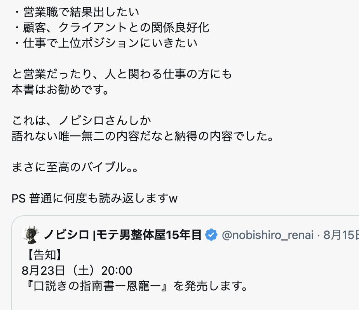Click the 8月23日（土）20:00 announcement line
The height and width of the screenshot is (310, 359).
point(77,270)
